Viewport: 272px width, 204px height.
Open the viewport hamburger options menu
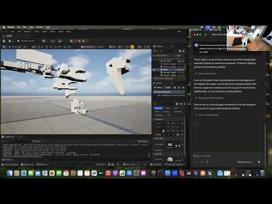point(4,46)
